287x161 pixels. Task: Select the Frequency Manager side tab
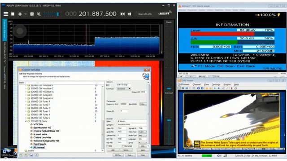pyautogui.click(x=5, y=30)
